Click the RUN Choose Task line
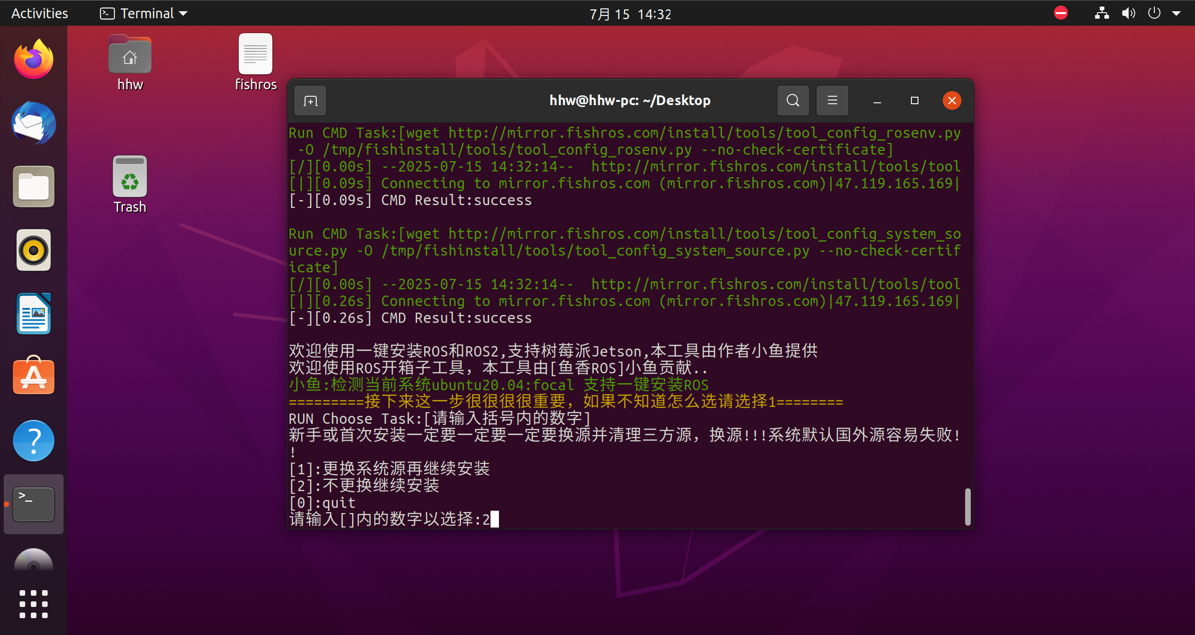Screen dimensions: 1195x635 coord(440,418)
